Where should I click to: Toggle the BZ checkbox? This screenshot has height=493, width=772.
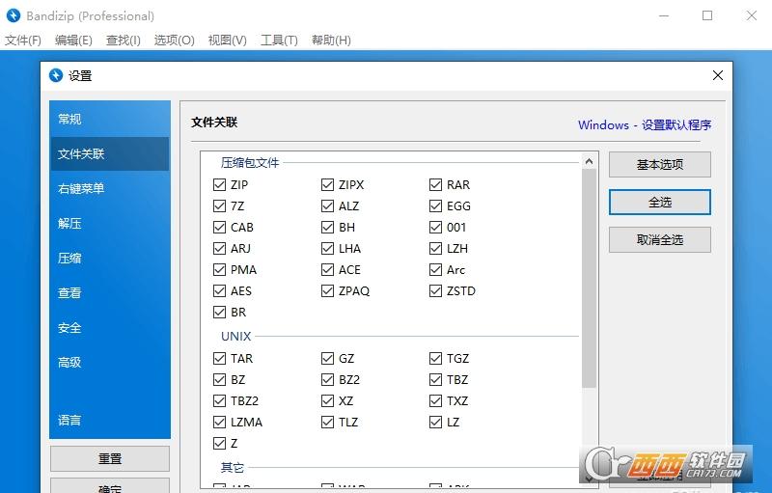pos(219,380)
